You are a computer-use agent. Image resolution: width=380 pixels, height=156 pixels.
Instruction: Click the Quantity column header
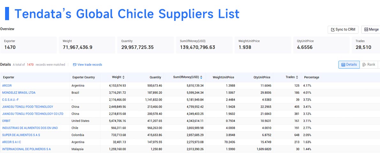click(155, 77)
